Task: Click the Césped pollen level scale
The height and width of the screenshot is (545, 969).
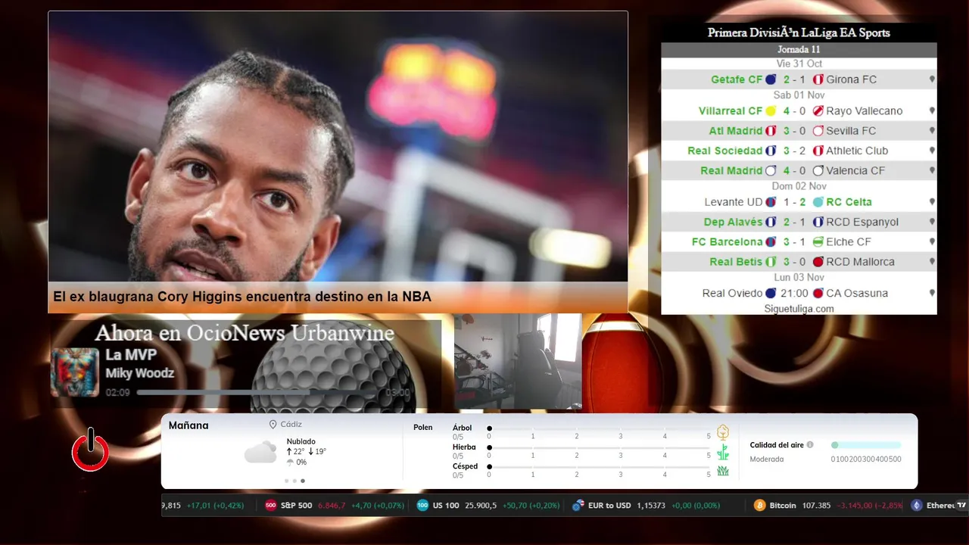Action: pos(599,469)
